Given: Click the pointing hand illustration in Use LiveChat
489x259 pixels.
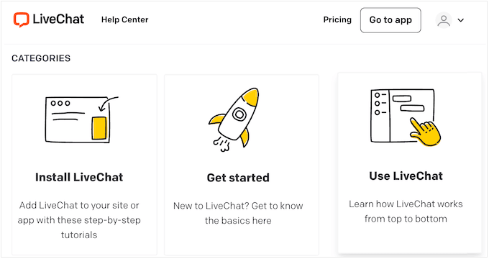Looking at the screenshot, I should pyautogui.click(x=425, y=132).
